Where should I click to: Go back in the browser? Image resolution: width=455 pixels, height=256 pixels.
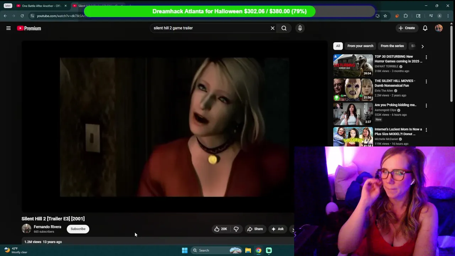(5, 16)
